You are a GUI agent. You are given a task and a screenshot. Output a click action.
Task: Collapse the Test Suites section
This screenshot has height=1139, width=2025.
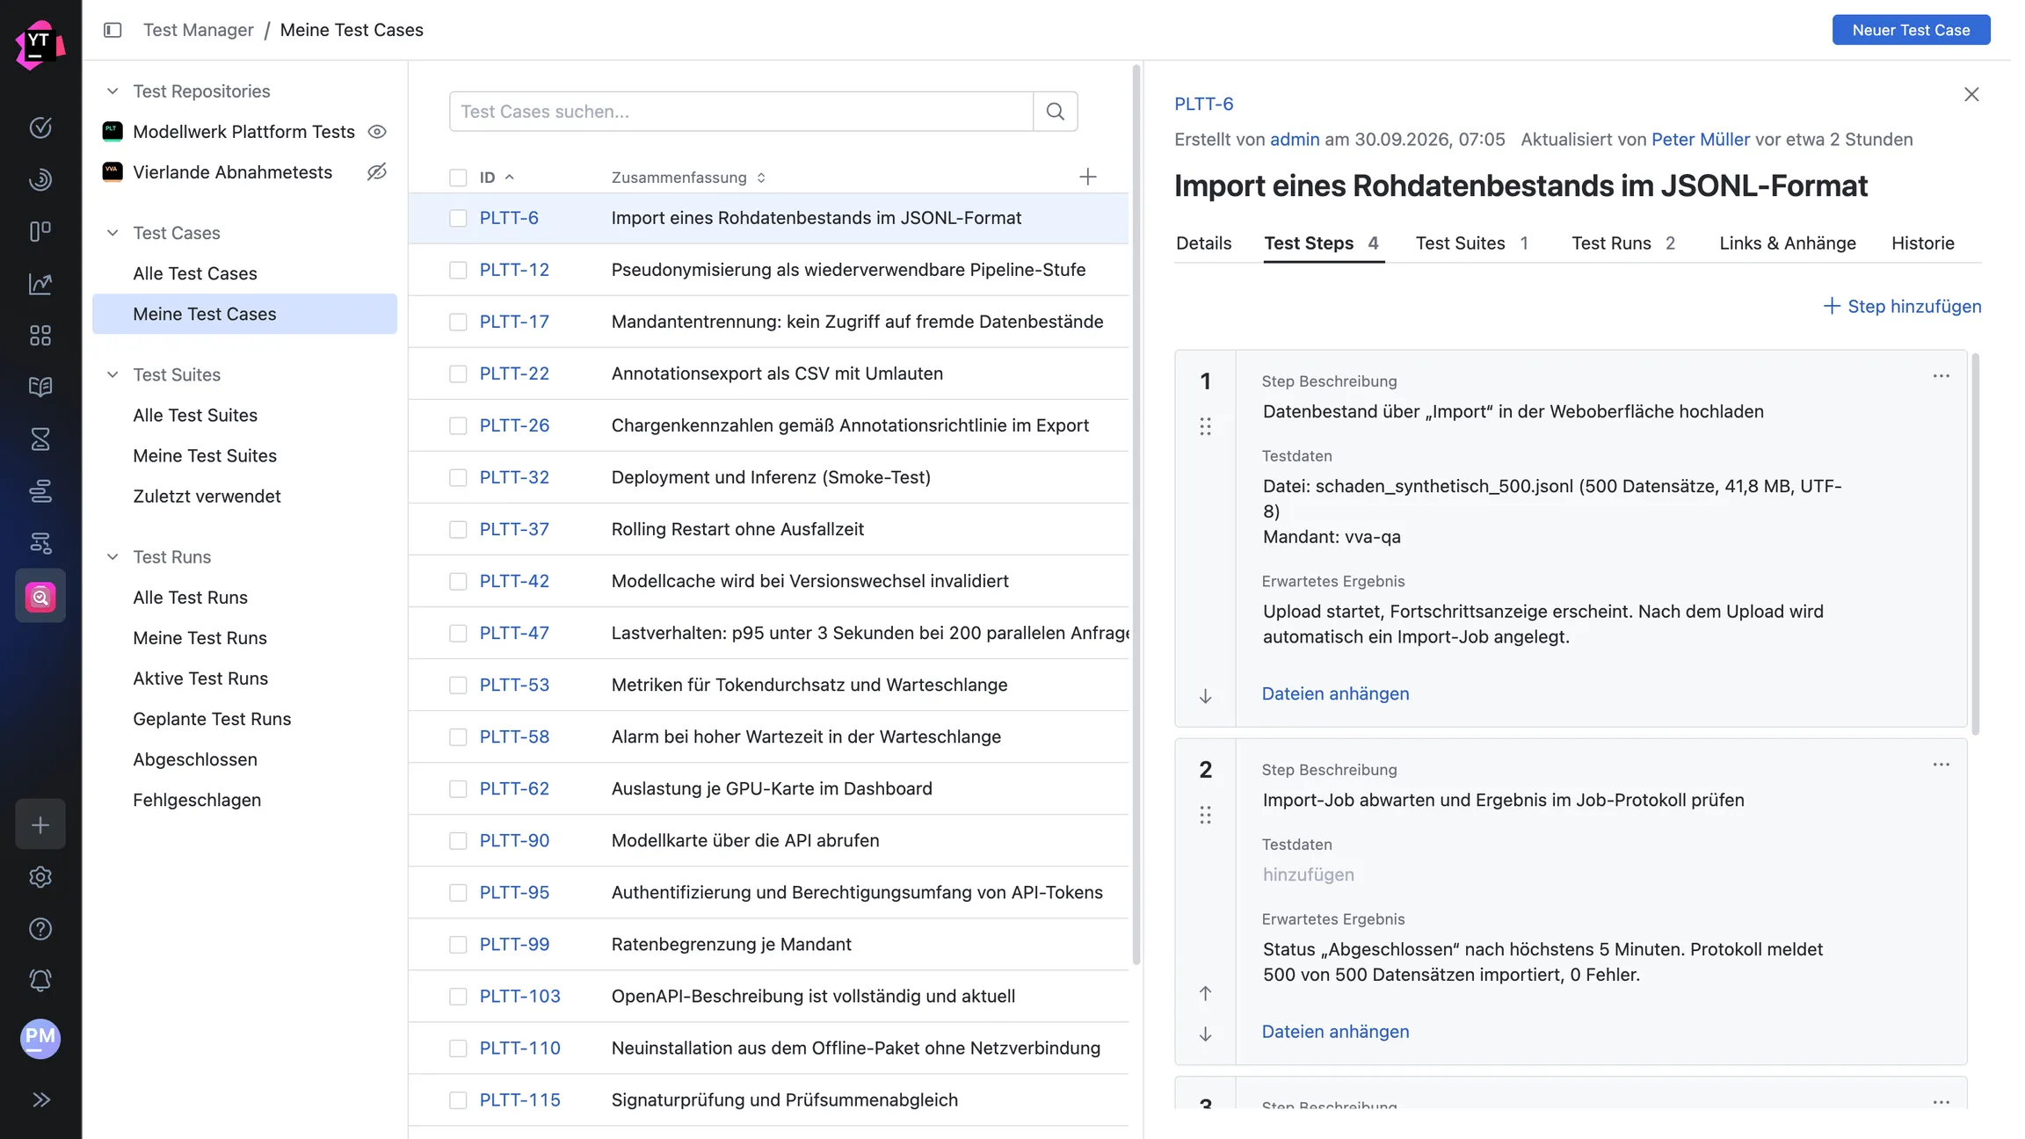pos(112,374)
